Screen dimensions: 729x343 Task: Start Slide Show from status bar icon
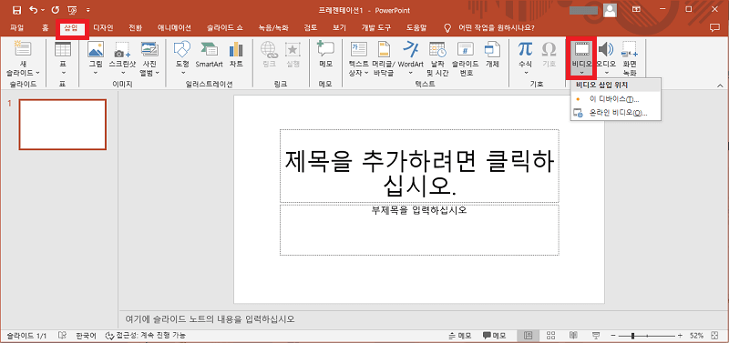tap(597, 335)
